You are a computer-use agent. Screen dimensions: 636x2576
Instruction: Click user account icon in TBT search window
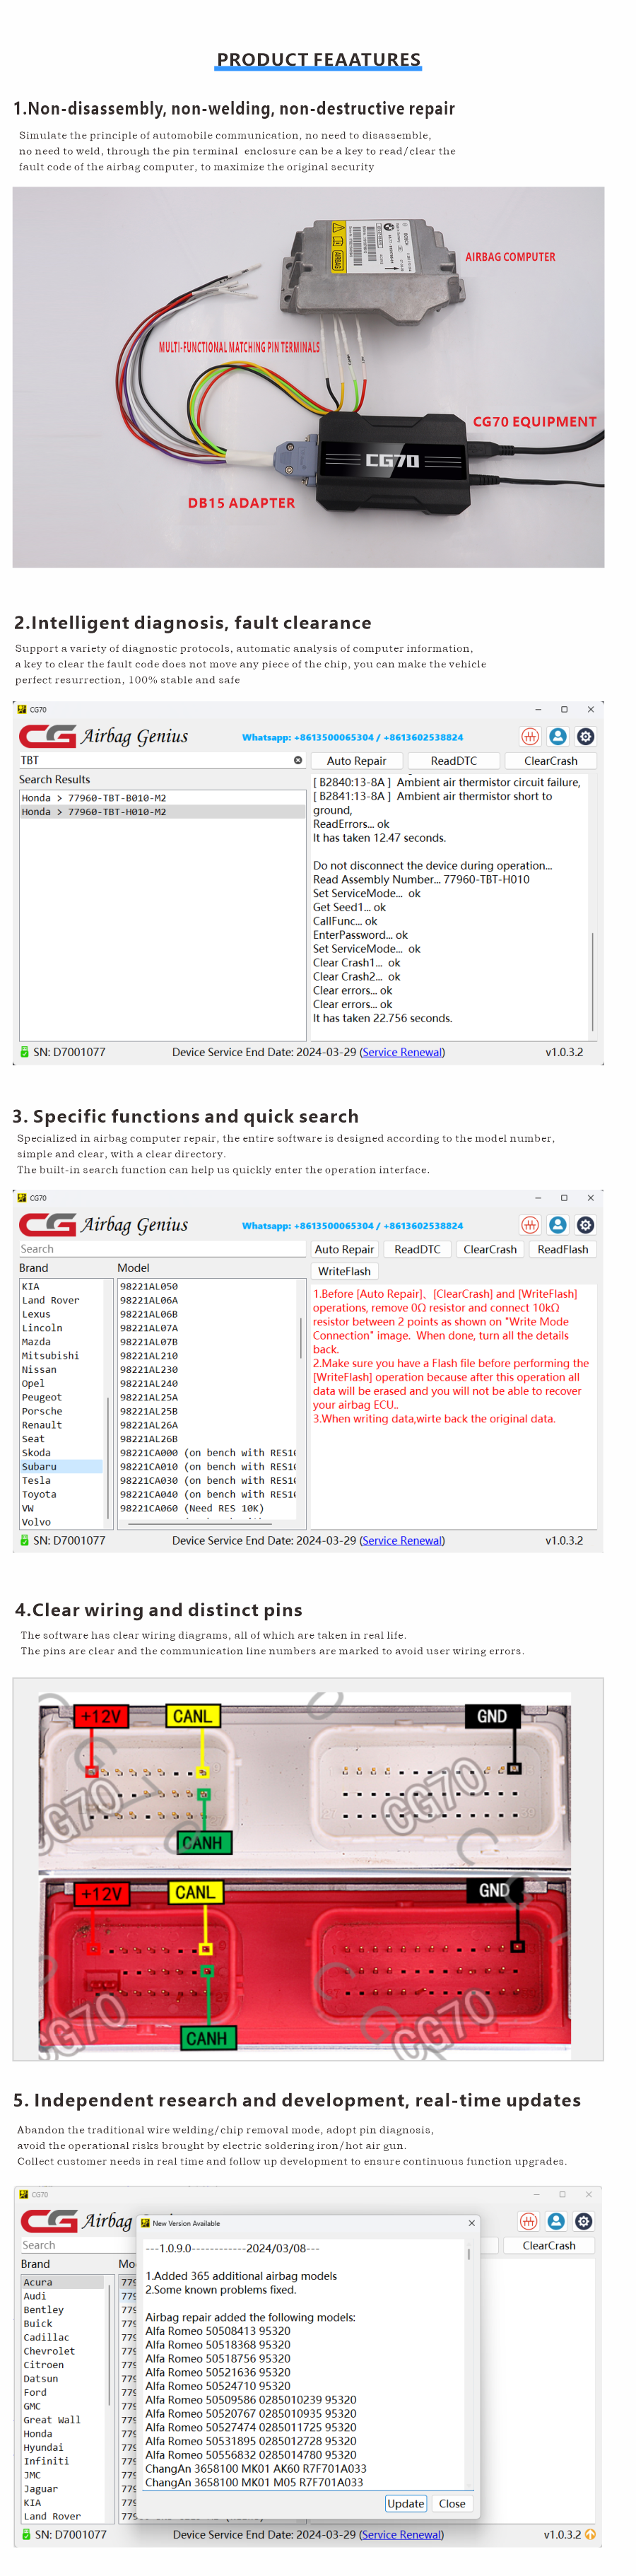click(558, 737)
